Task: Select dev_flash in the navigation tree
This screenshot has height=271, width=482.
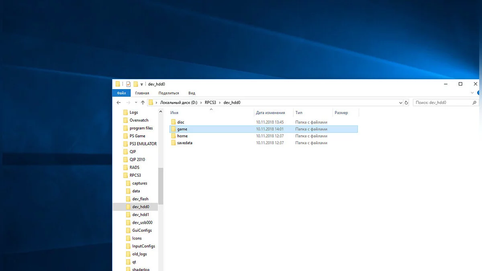Action: click(140, 199)
